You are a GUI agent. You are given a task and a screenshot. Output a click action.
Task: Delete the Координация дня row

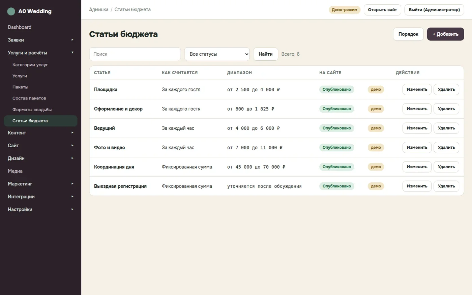[446, 167]
